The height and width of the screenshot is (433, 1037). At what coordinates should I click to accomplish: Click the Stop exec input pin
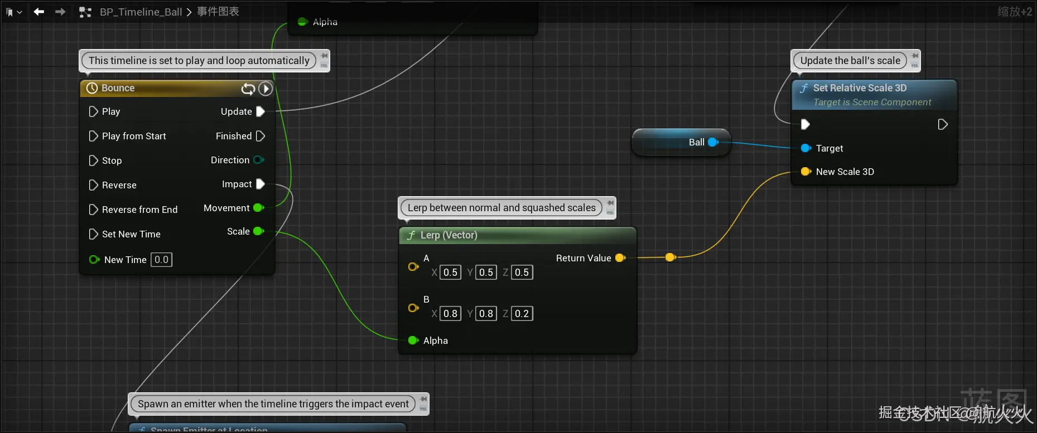click(x=93, y=160)
